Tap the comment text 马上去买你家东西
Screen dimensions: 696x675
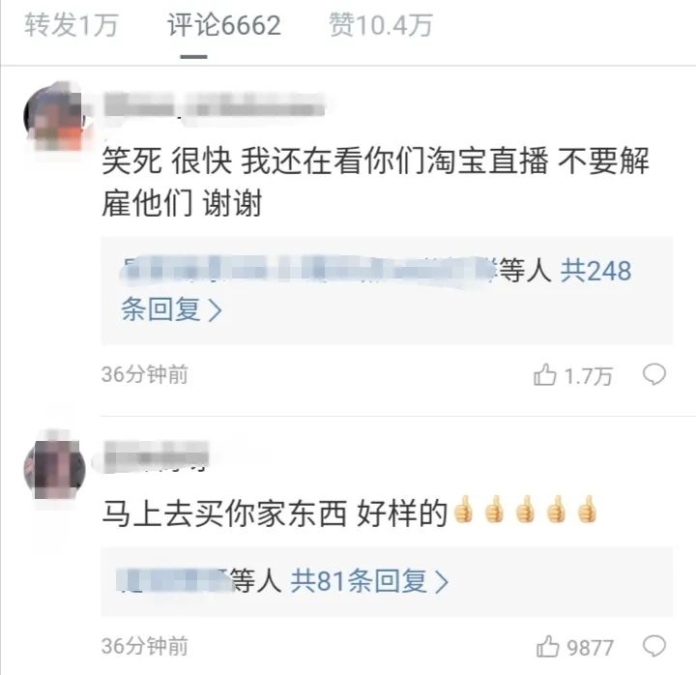tap(224, 514)
